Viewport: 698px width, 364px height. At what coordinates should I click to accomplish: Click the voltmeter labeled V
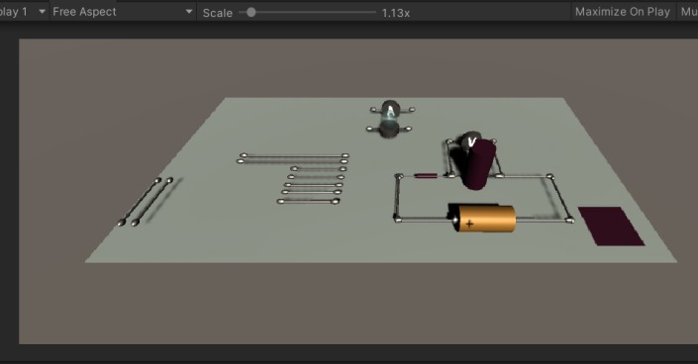click(471, 141)
